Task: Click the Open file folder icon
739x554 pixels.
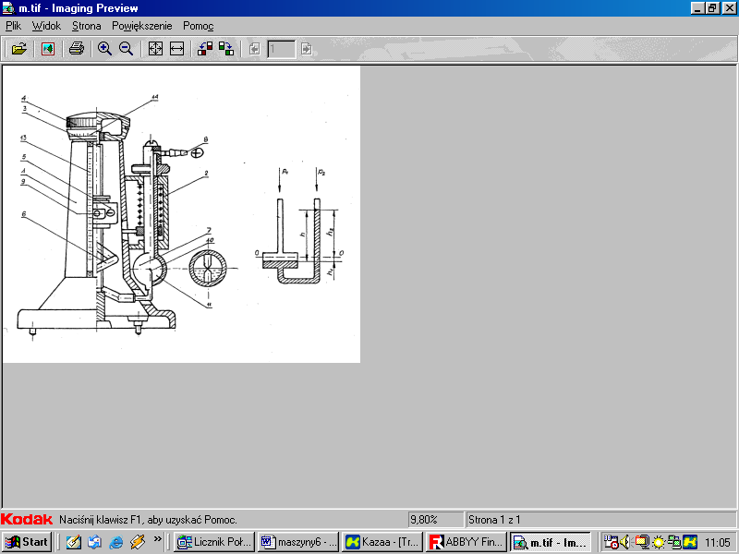Action: [x=18, y=49]
